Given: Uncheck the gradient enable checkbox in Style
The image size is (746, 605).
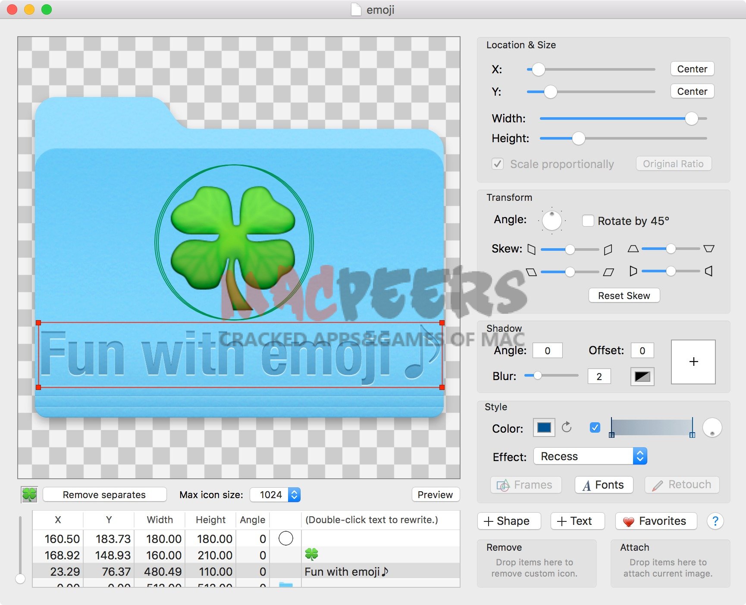Looking at the screenshot, I should pyautogui.click(x=595, y=427).
